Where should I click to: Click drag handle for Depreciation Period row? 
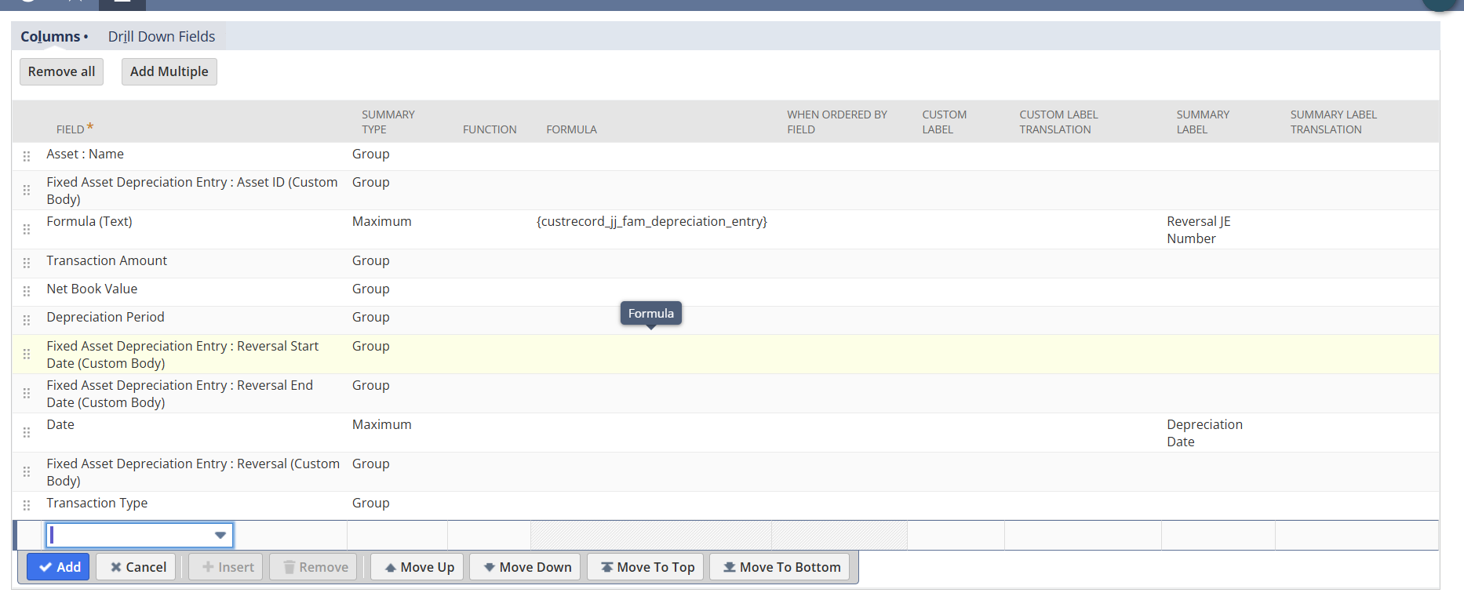[27, 320]
